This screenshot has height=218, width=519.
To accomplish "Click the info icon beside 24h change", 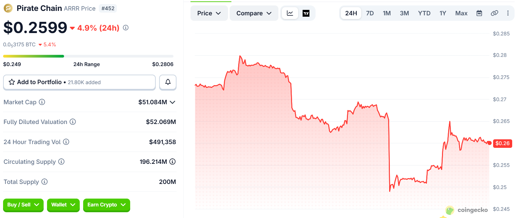I will [125, 28].
